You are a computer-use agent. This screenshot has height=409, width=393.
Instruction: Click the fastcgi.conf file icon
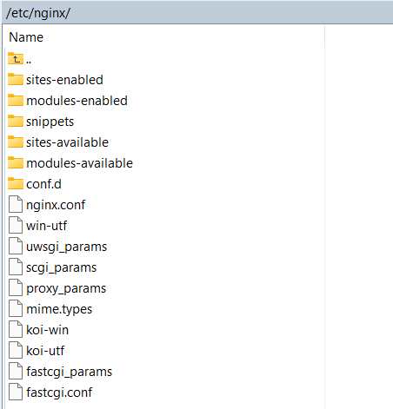coord(16,392)
